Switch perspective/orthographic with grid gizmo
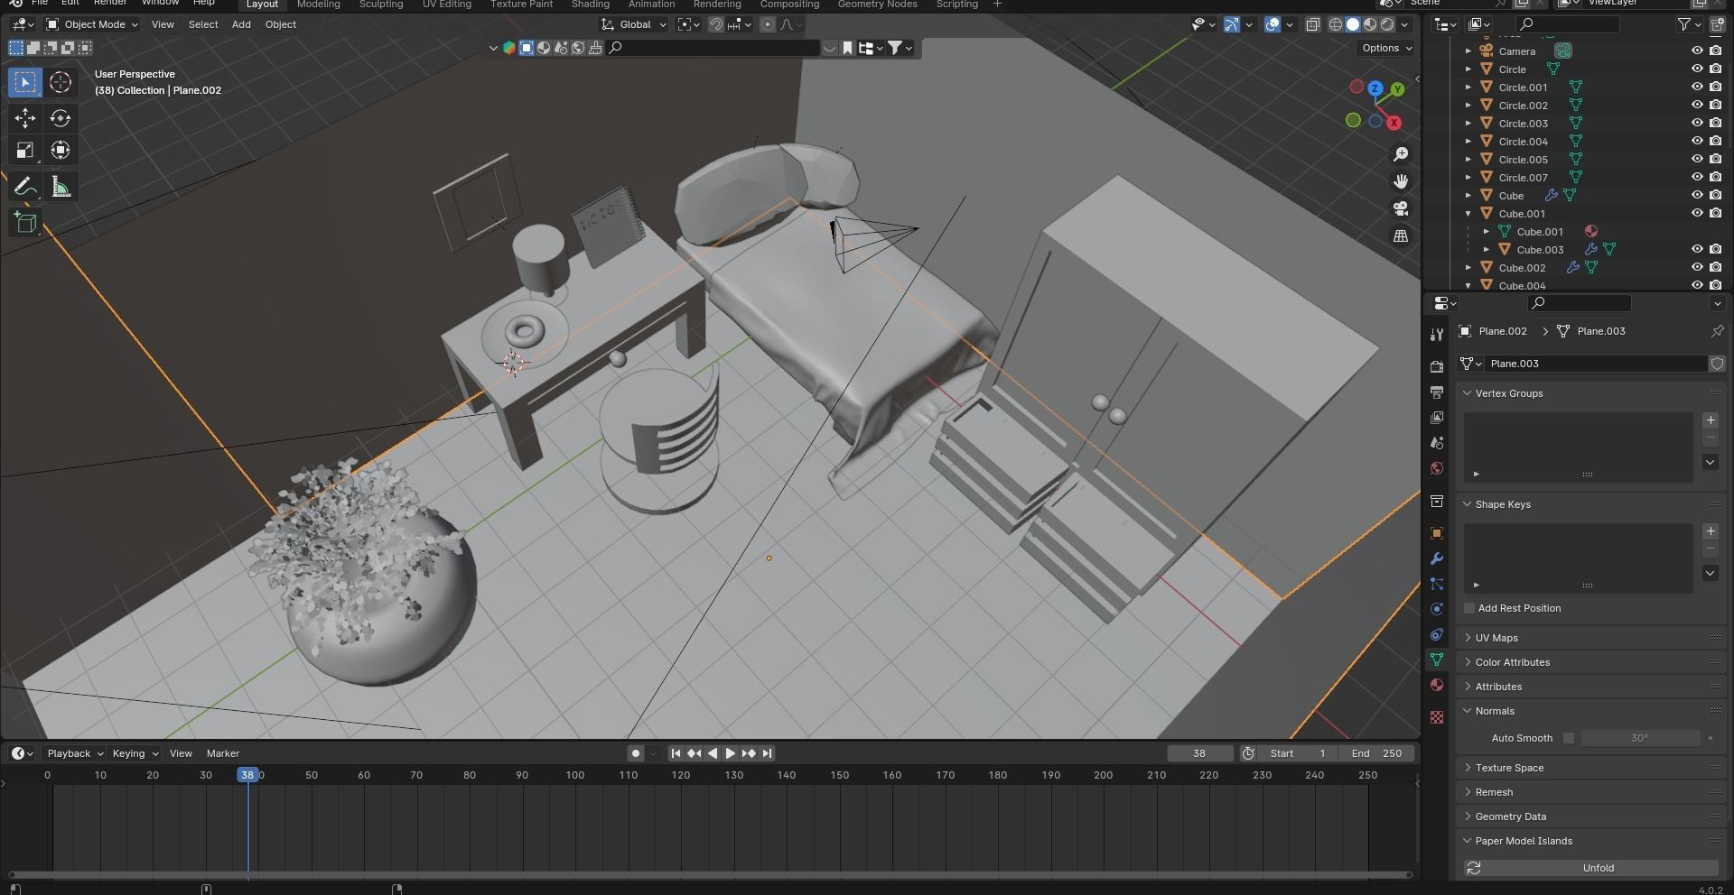This screenshot has height=895, width=1734. click(x=1401, y=236)
